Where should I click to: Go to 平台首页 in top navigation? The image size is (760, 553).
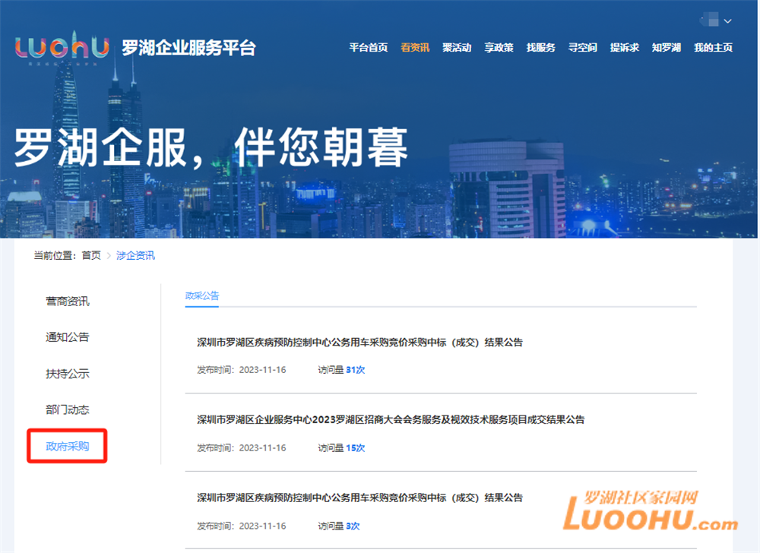(x=368, y=47)
